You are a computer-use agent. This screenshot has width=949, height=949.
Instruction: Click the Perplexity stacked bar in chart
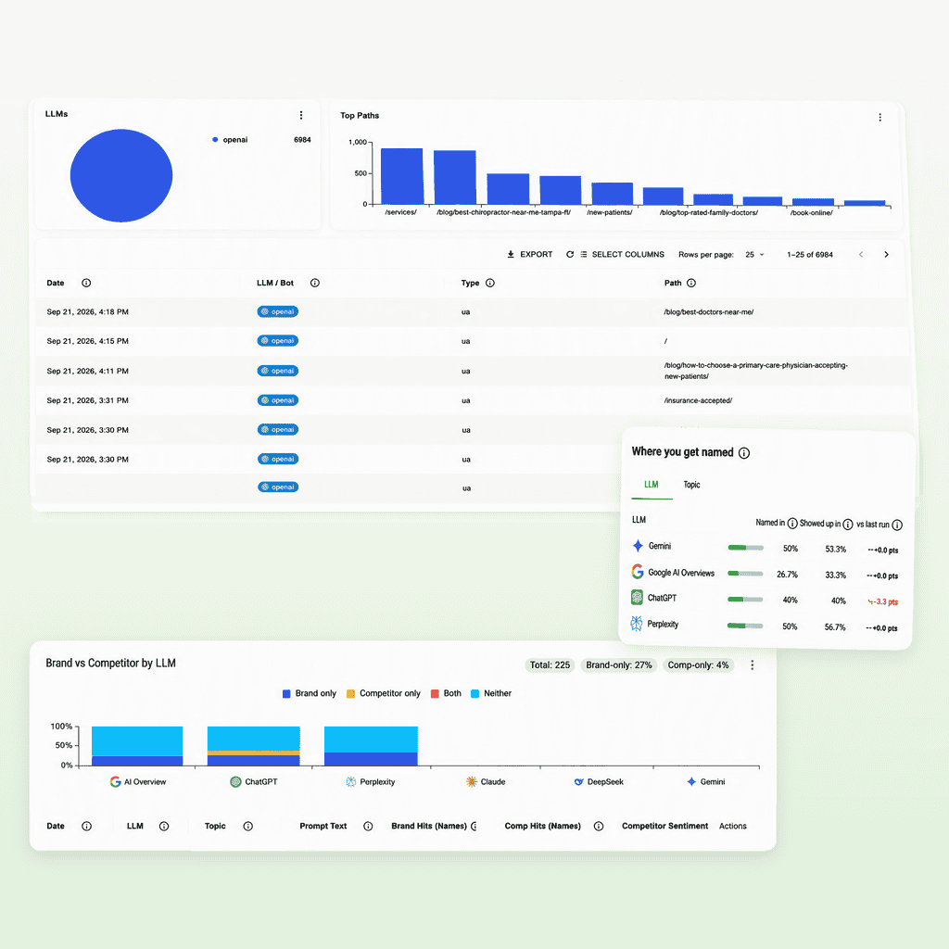coord(371,746)
